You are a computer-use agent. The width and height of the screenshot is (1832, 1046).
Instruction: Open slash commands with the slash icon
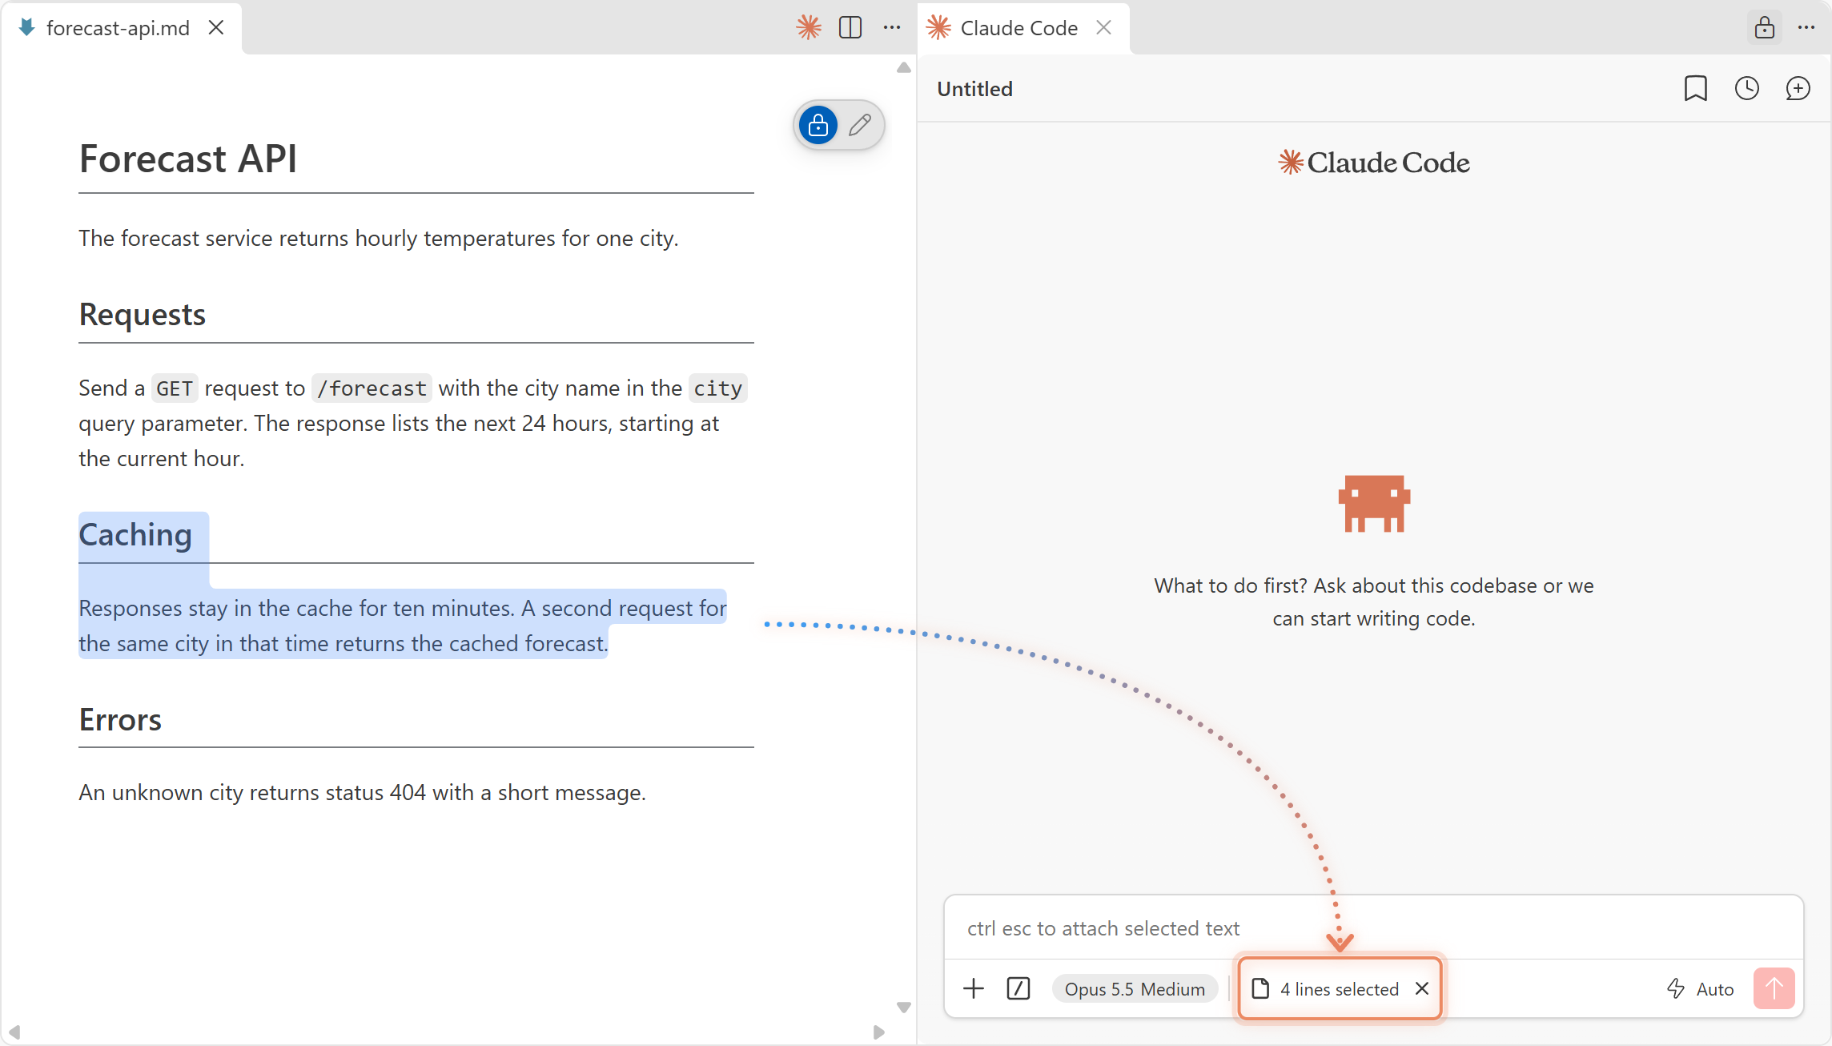pyautogui.click(x=1018, y=988)
